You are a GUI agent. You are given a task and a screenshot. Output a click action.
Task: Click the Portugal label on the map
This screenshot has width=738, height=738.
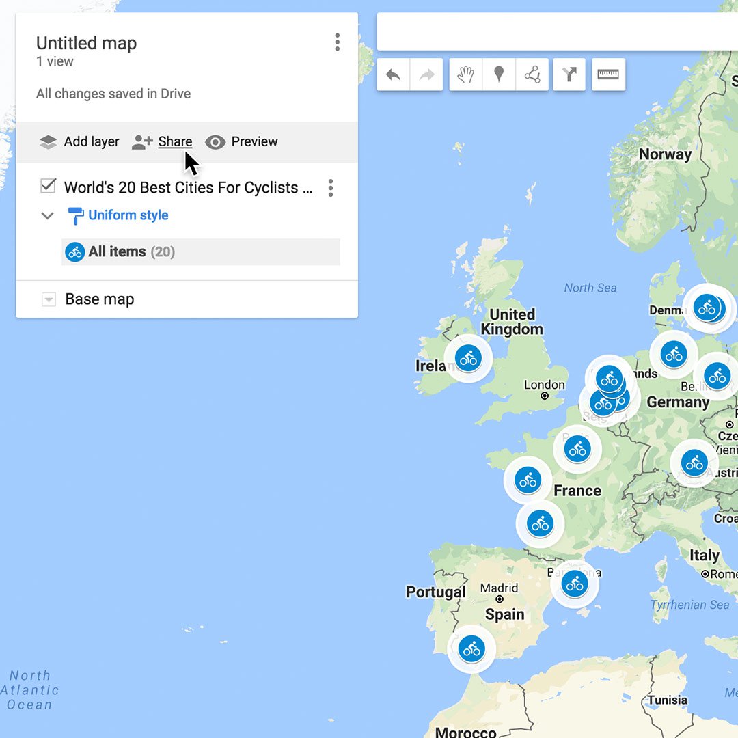[436, 592]
